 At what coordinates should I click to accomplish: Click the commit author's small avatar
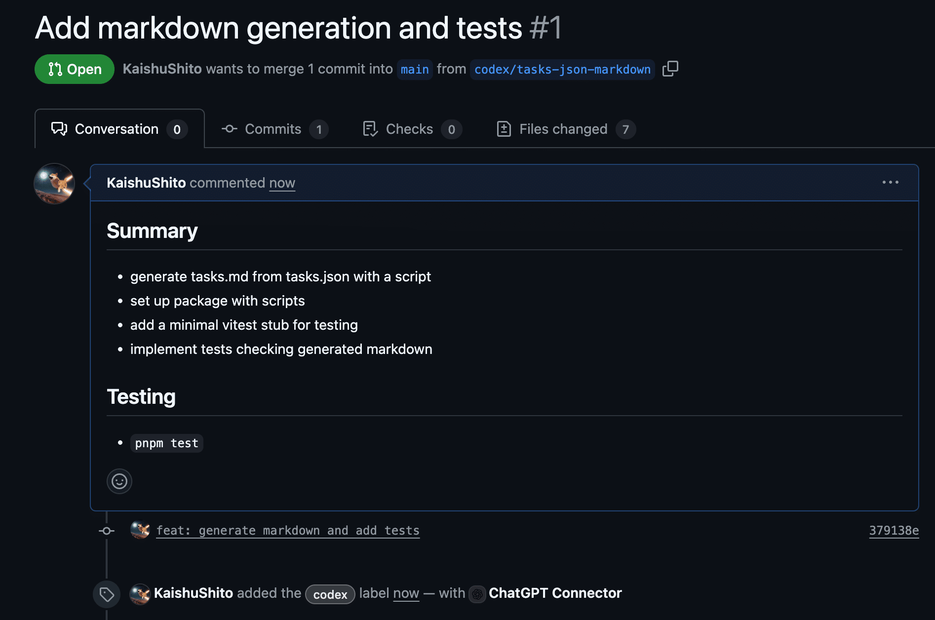140,530
